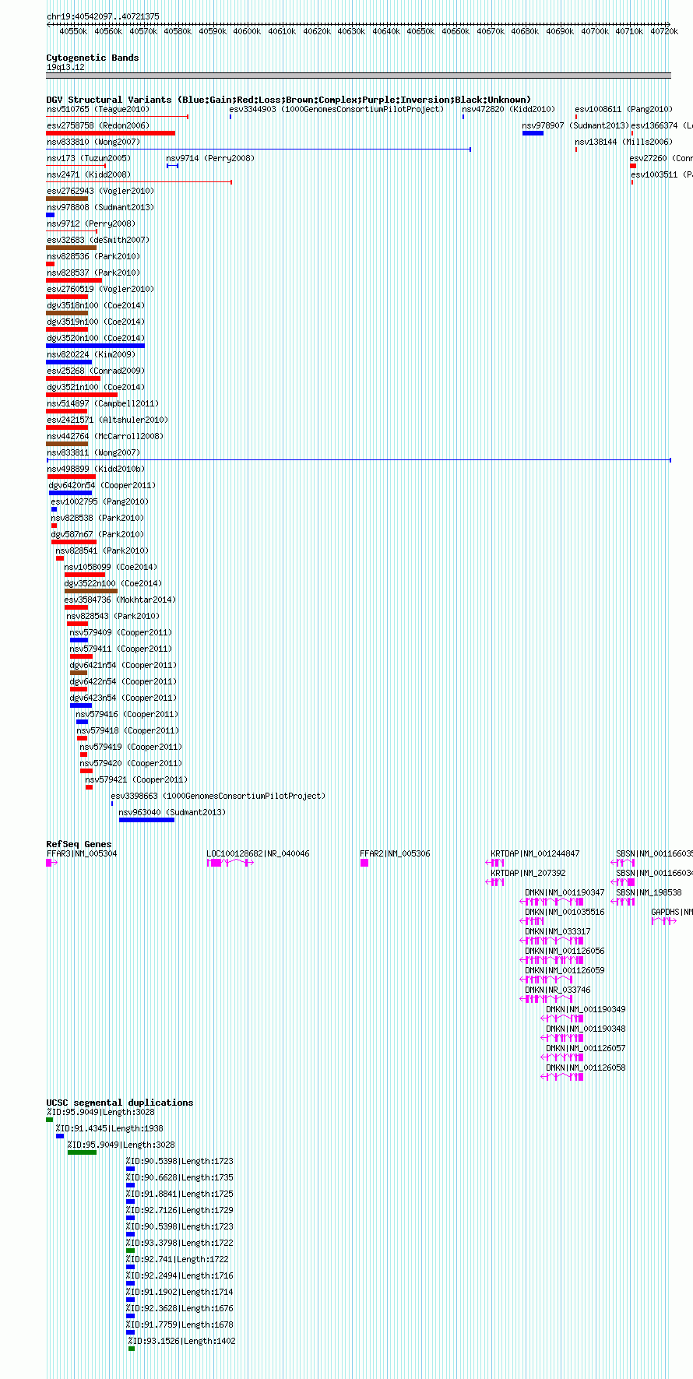Open the %ID:91.1902|Length:1714 duplication label

point(180,1292)
